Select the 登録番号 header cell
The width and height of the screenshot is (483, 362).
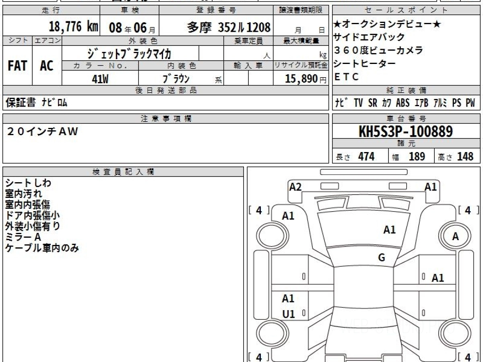(x=217, y=10)
